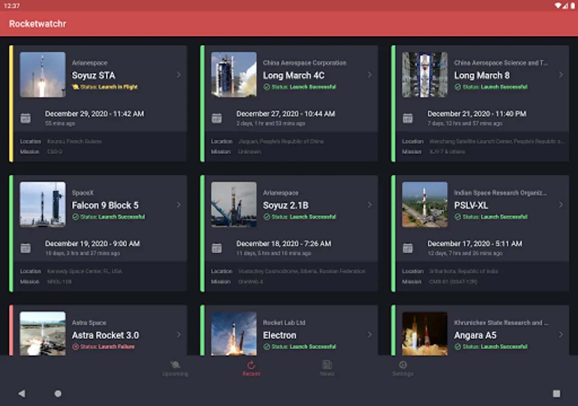This screenshot has width=578, height=406.
Task: Expand the Soyuz 2.1B card arrow
Action: tap(370, 205)
